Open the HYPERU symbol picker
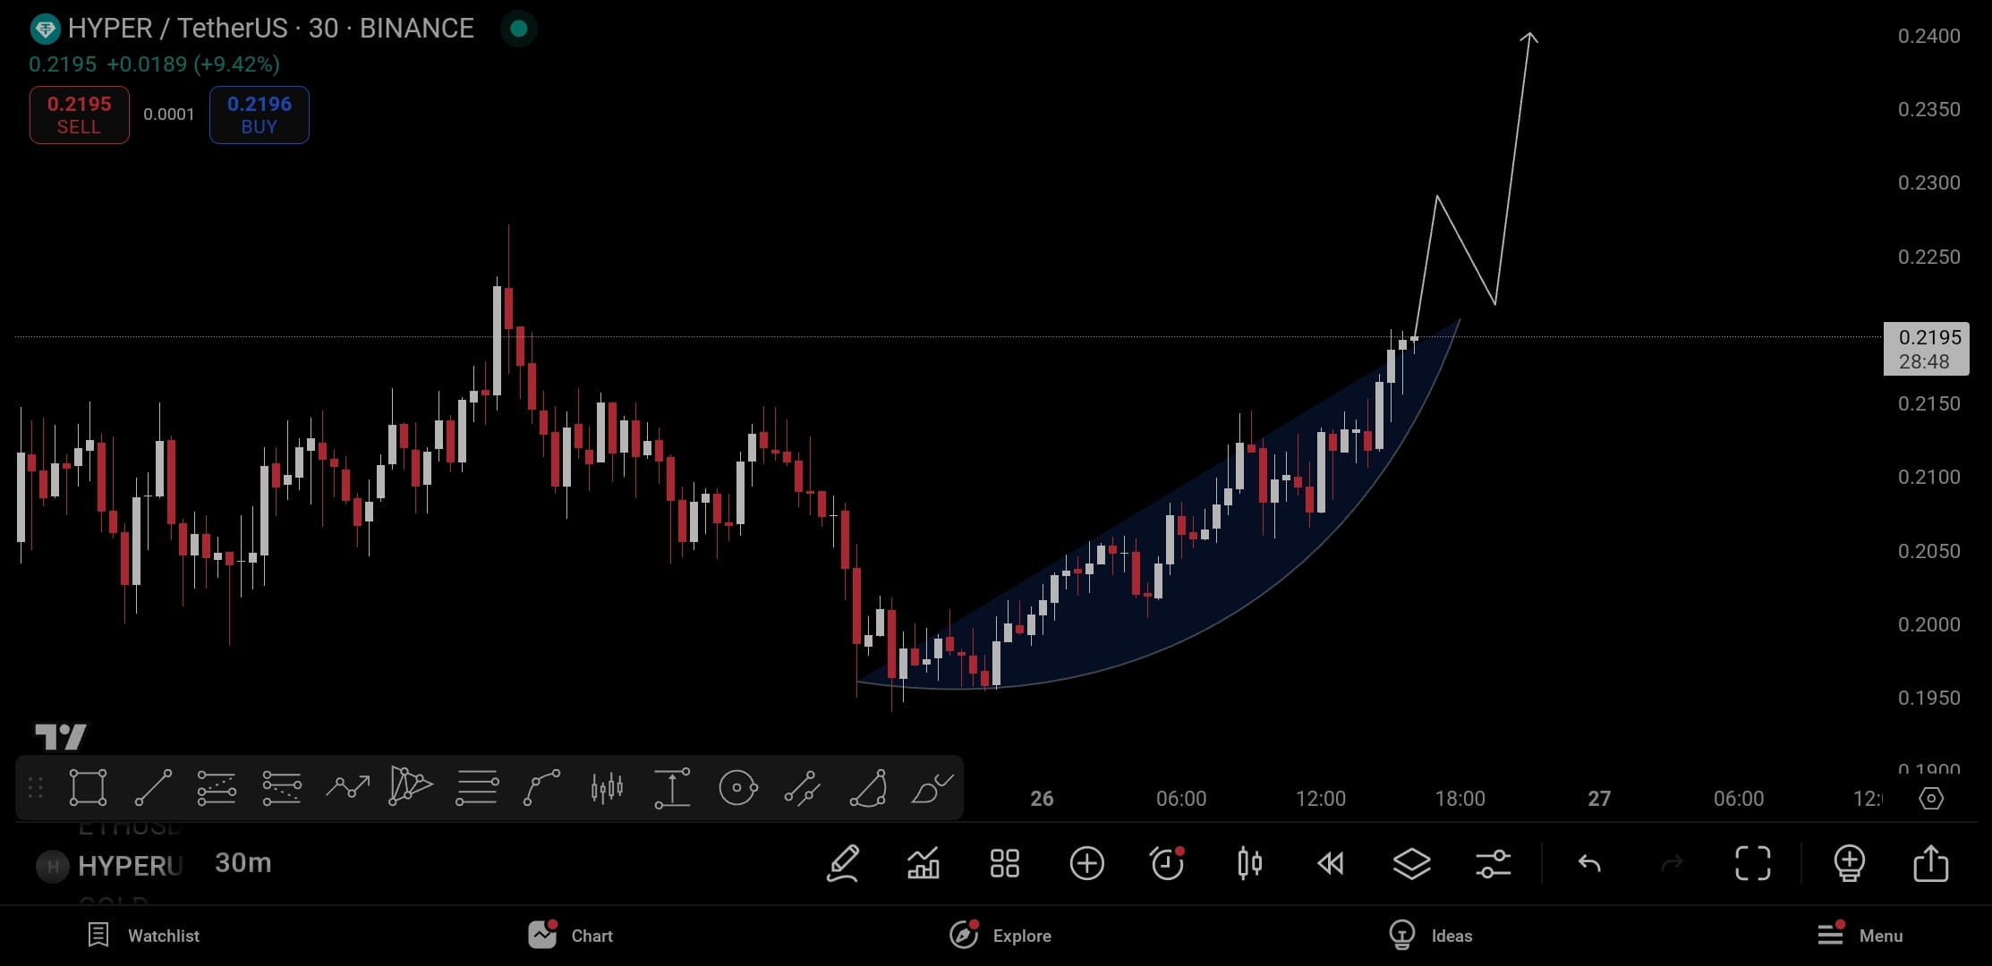The image size is (1992, 966). click(x=111, y=866)
